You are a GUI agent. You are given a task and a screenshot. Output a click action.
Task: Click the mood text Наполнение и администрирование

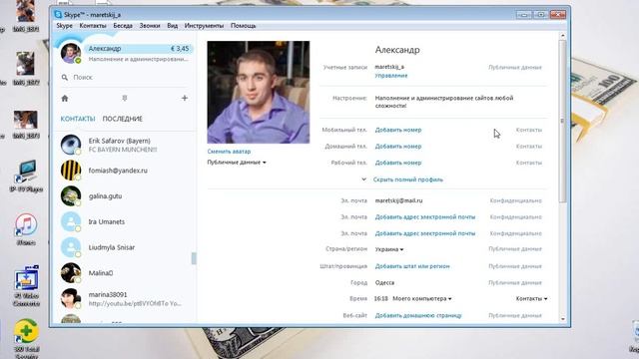(x=444, y=102)
